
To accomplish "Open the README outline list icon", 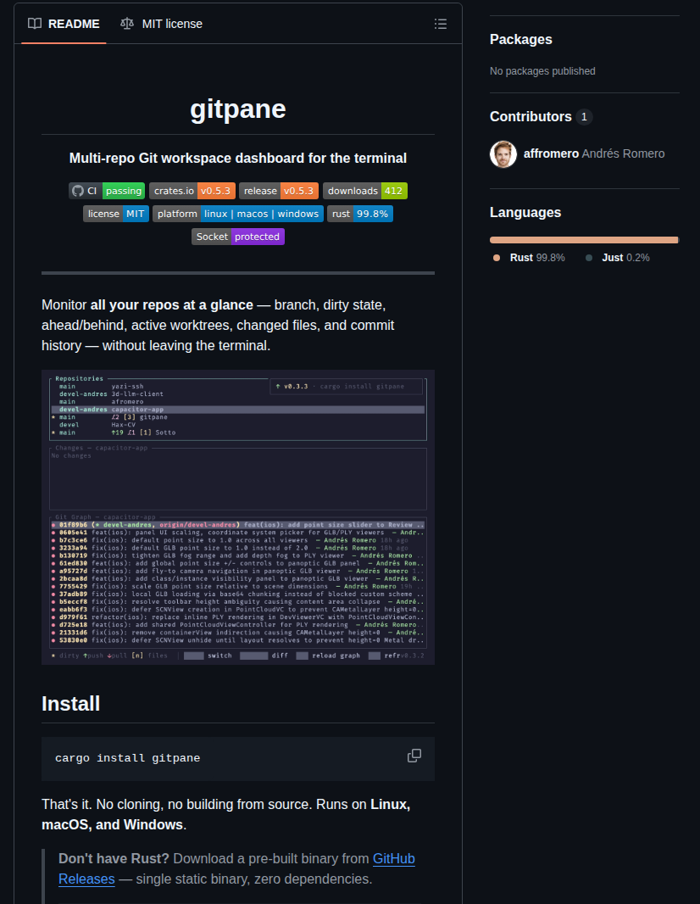I will coord(441,24).
